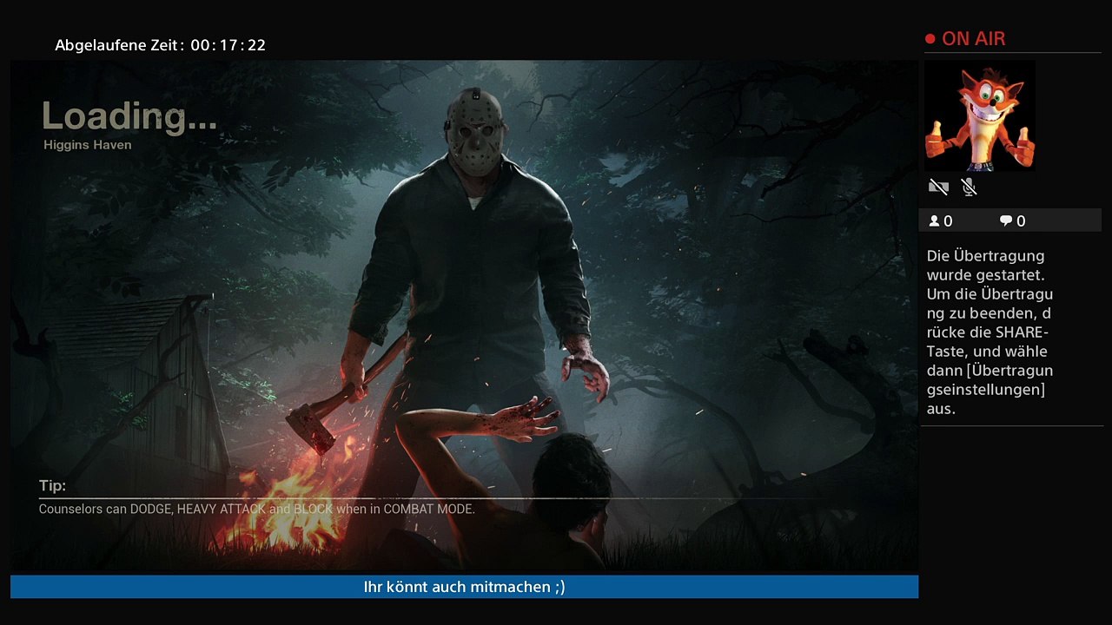Click the Tip: label

[x=52, y=486]
